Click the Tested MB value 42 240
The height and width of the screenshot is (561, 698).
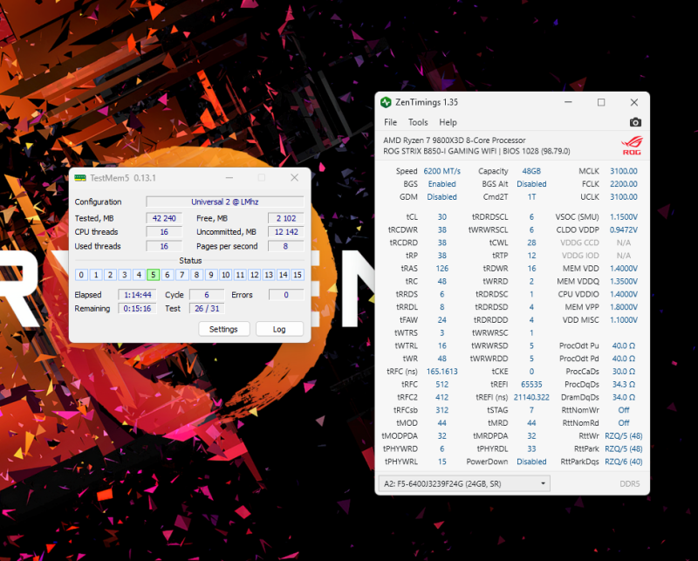tap(164, 218)
